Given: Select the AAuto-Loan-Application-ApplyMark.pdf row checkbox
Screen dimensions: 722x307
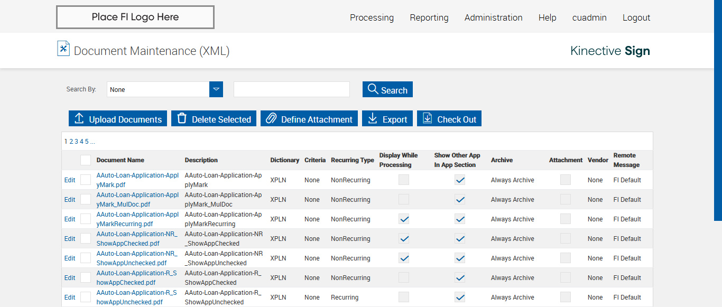Looking at the screenshot, I should pos(86,180).
